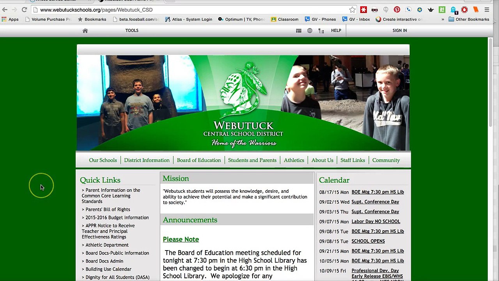
Task: Open the About Us menu
Action: (322, 160)
